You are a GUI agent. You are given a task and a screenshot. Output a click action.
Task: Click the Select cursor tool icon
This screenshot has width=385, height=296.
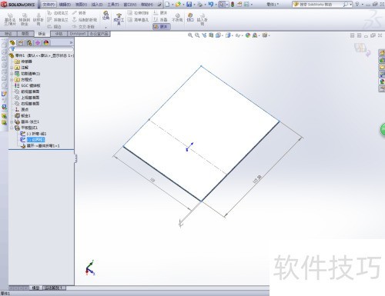pyautogui.click(x=222, y=5)
